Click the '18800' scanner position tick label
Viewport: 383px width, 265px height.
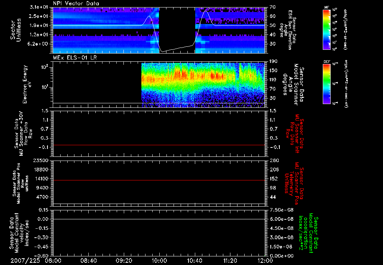pyautogui.click(x=40, y=170)
